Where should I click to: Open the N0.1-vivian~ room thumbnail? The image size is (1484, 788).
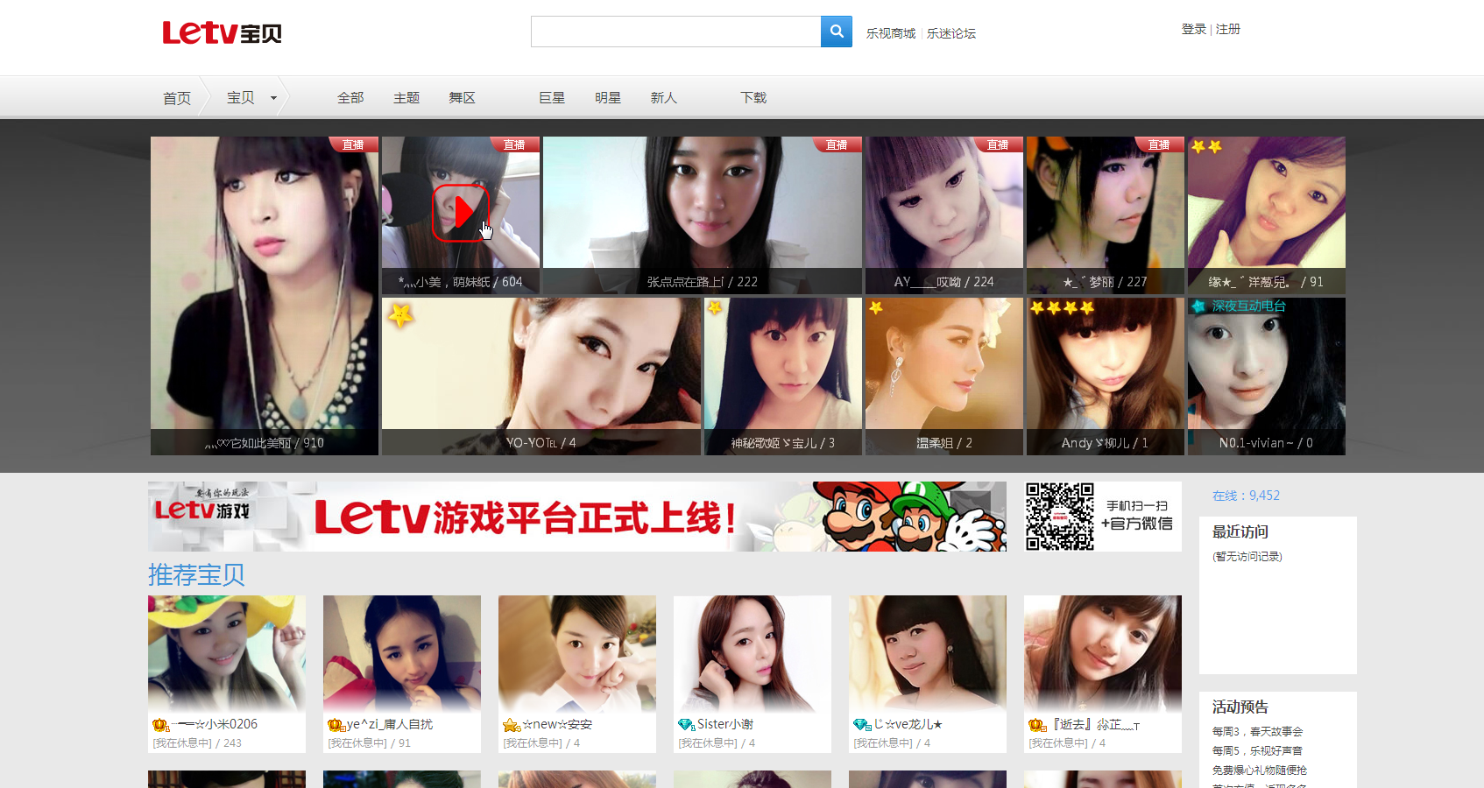1267,376
